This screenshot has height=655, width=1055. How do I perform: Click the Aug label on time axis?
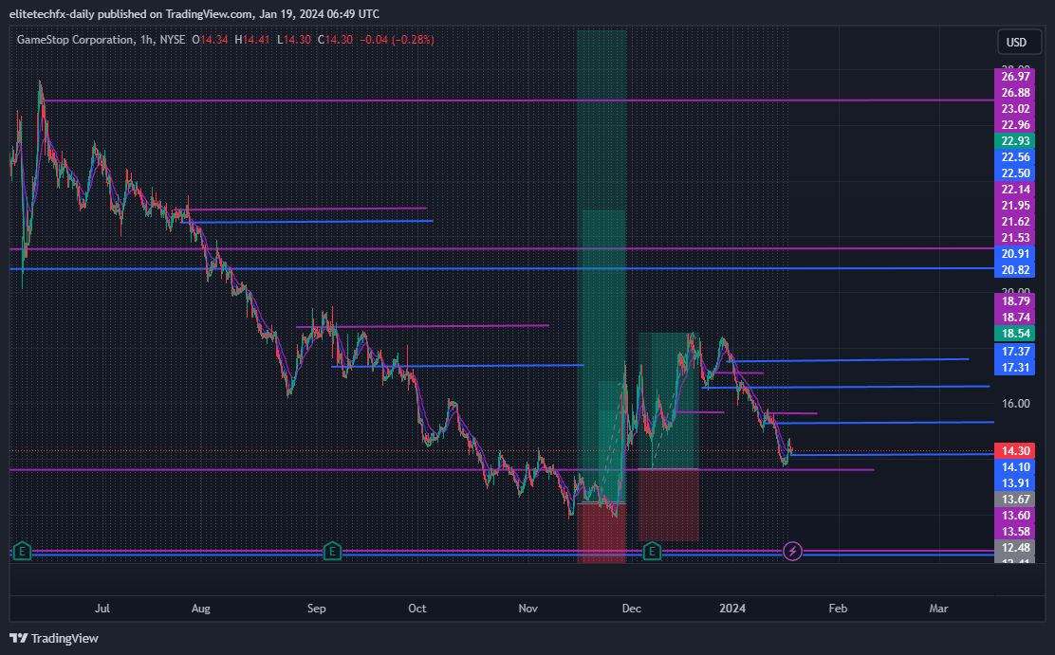(200, 609)
